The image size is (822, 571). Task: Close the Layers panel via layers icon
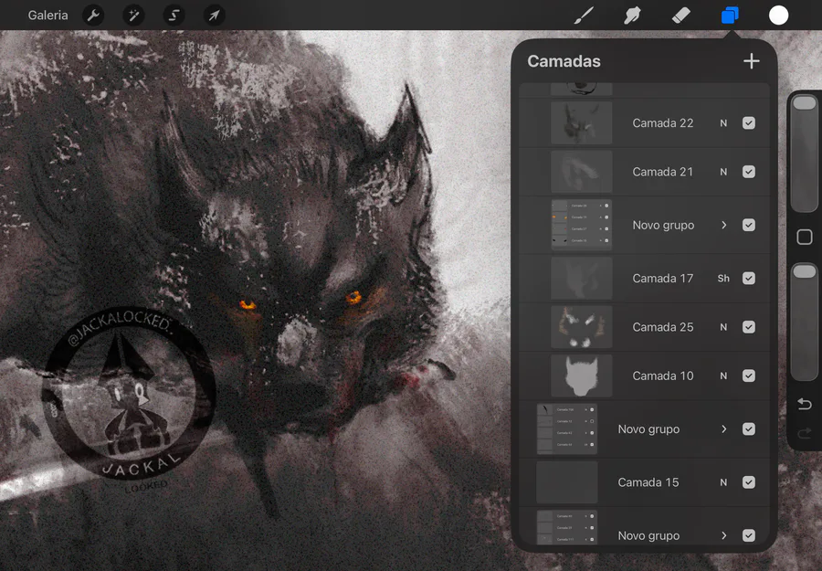[x=730, y=16]
